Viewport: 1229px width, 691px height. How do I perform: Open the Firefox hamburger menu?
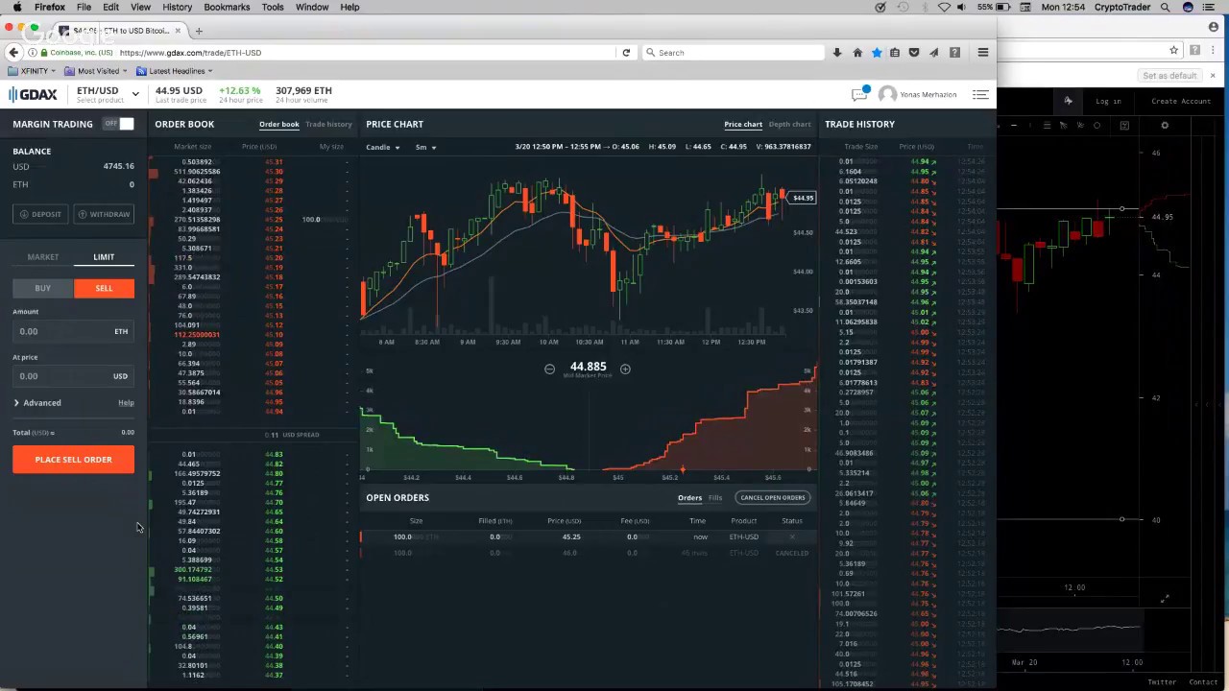[982, 52]
